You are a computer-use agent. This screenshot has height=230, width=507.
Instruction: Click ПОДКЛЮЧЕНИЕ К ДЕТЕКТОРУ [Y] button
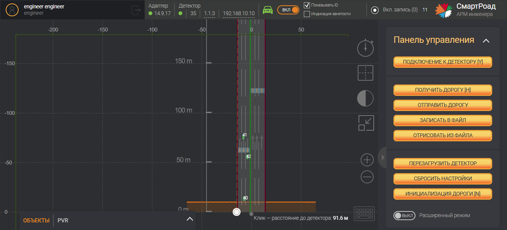click(x=443, y=62)
